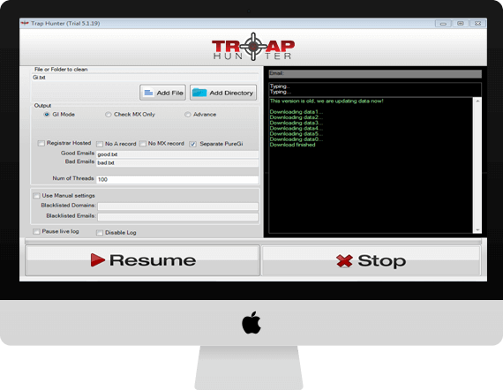Click the Trap Hunter title bar icon

(x=25, y=23)
